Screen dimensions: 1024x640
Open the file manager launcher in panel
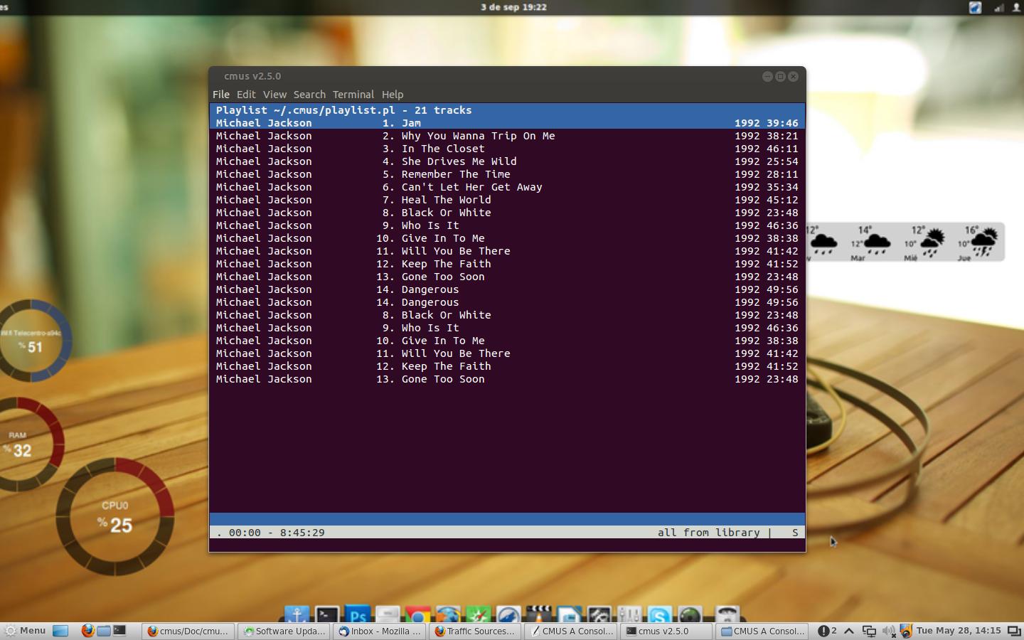click(104, 631)
